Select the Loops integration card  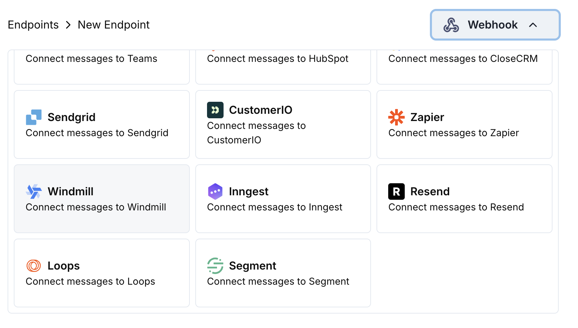click(x=102, y=273)
